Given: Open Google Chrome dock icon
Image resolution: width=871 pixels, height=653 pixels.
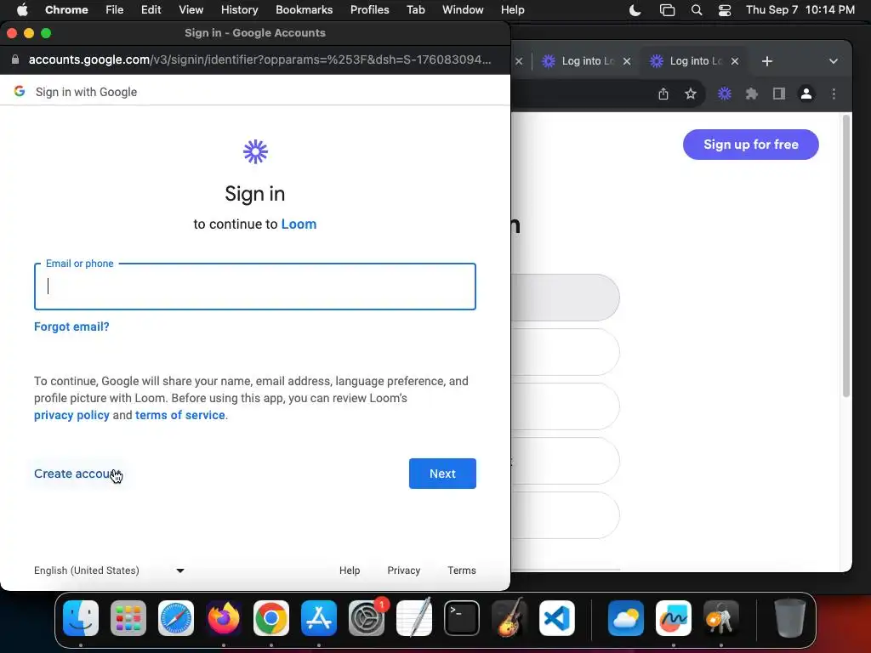Looking at the screenshot, I should coord(271,618).
